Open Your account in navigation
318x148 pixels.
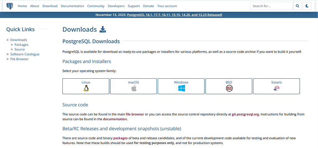tap(167, 6)
